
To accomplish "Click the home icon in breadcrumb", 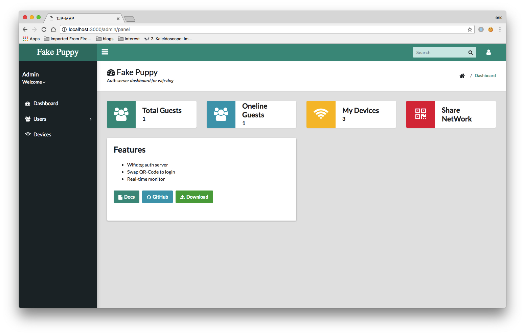I will point(462,75).
